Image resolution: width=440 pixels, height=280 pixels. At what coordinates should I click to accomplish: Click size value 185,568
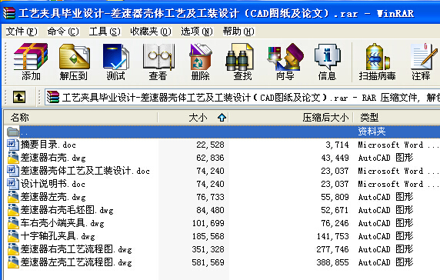[208, 236]
